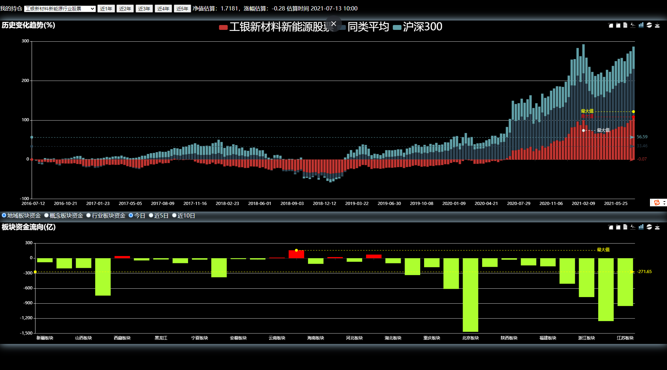Show the last 5 years (近5年)
The image size is (667, 370).
coord(182,9)
